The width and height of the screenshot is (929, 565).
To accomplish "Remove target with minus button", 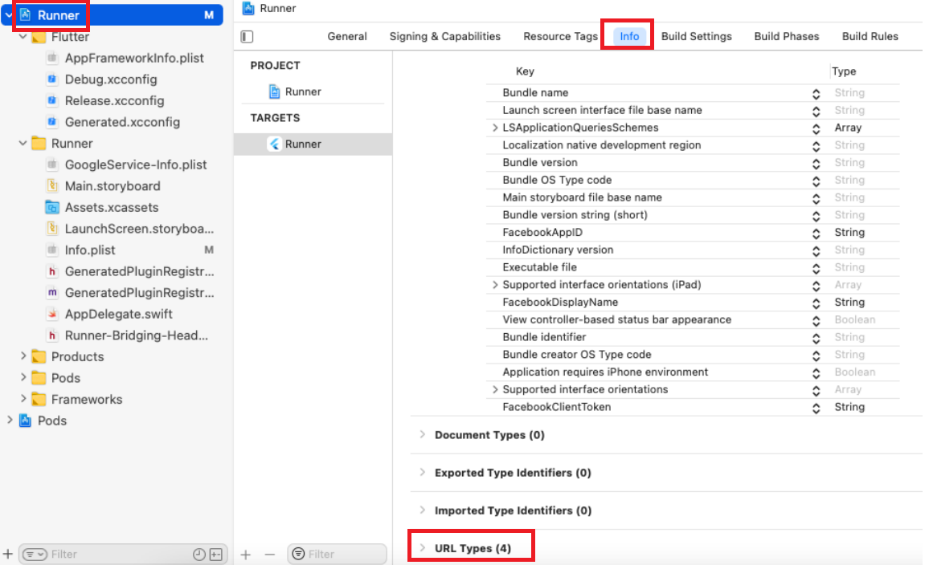I will coord(269,554).
